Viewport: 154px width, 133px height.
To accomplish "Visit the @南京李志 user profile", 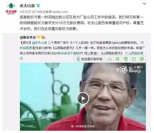I will click(x=28, y=37).
